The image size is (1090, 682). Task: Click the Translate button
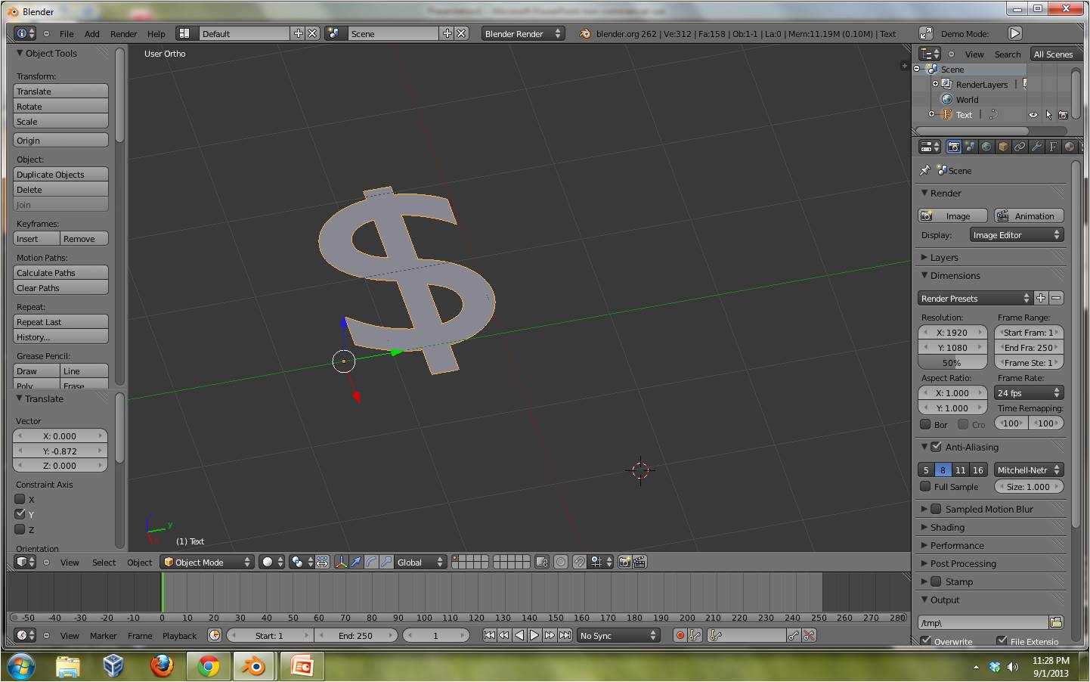tap(61, 91)
